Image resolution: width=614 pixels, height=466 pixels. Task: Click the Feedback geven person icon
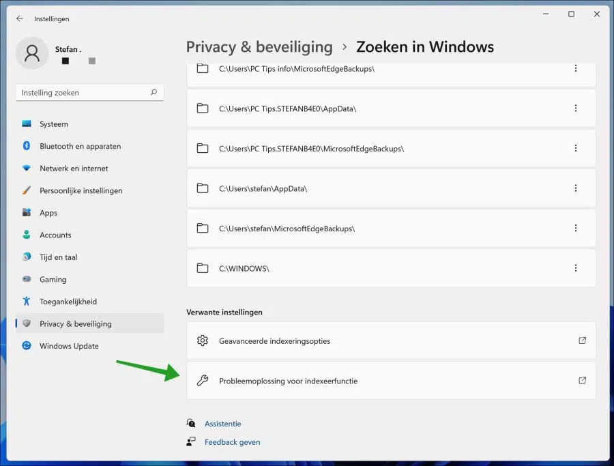pyautogui.click(x=191, y=441)
